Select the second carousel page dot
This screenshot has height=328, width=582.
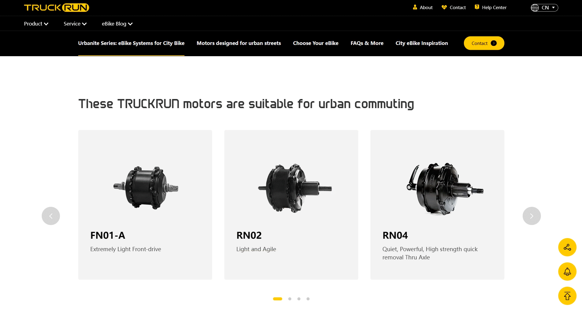290,299
